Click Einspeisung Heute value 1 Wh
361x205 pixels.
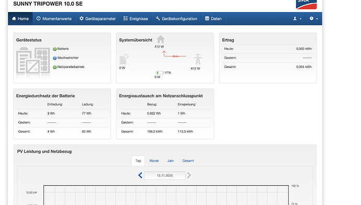coord(182,113)
